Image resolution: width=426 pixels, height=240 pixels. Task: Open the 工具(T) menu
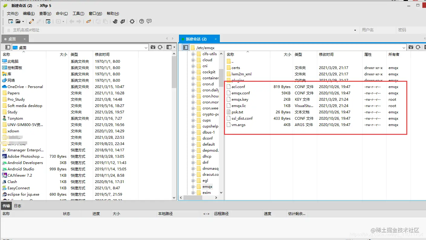tap(78, 14)
